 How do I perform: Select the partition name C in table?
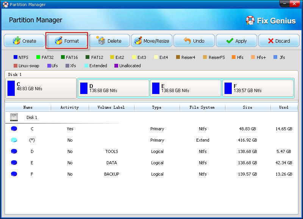point(32,129)
